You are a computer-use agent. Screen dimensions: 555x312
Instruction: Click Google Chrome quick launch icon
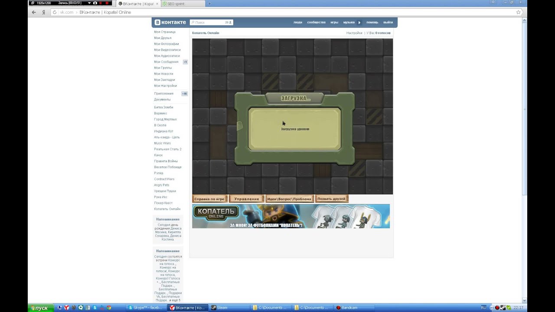pos(109,308)
